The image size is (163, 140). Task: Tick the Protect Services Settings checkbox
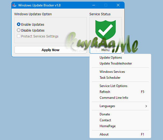tap(19, 36)
